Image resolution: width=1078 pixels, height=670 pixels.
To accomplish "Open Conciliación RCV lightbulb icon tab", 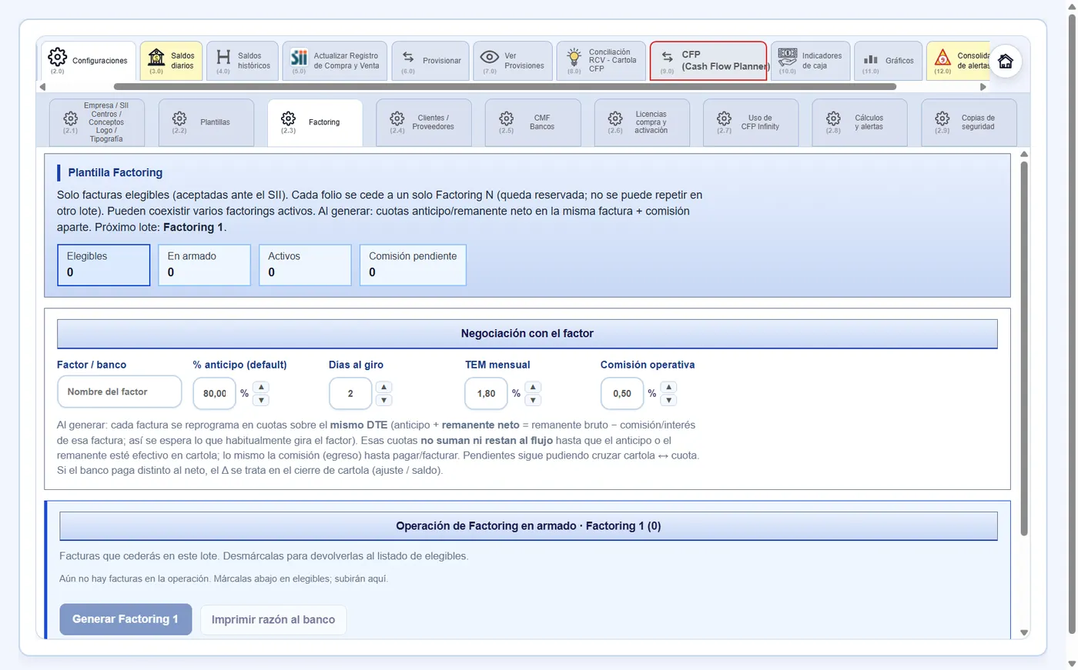I will 601,61.
